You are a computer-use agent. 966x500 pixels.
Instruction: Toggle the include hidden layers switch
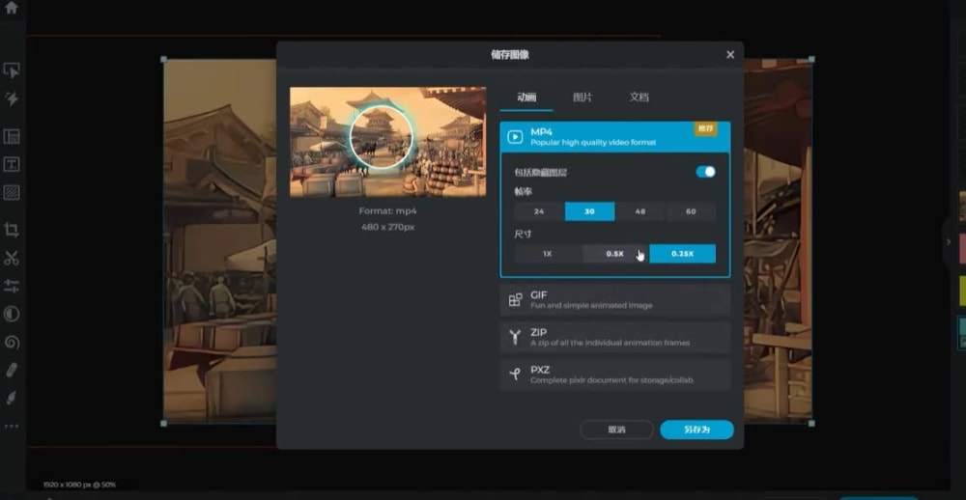coord(705,172)
